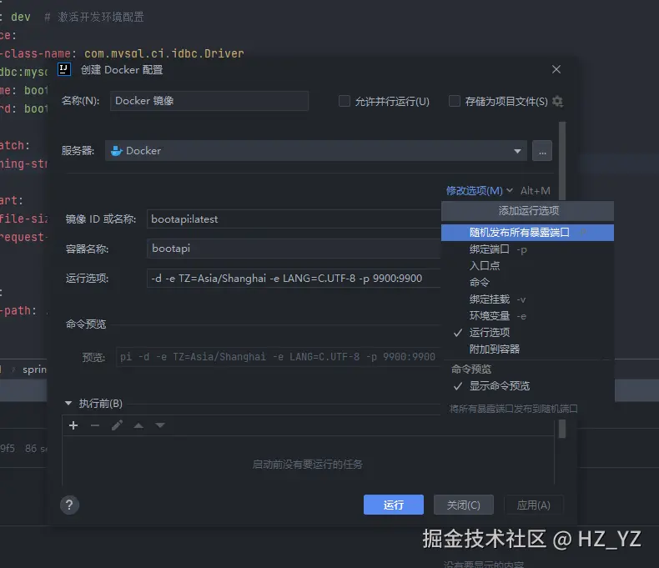Move before-launch task up arrow
This screenshot has width=659, height=568.
pos(138,425)
